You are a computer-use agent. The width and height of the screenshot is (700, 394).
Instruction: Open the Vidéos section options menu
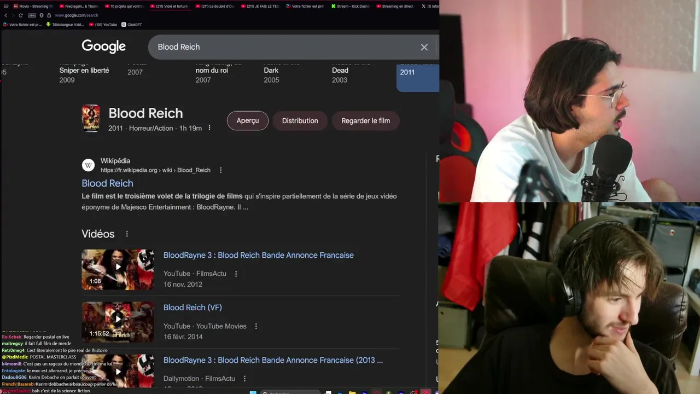(127, 234)
